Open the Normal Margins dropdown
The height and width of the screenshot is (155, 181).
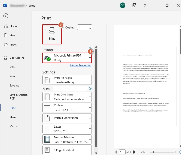[x=67, y=139]
